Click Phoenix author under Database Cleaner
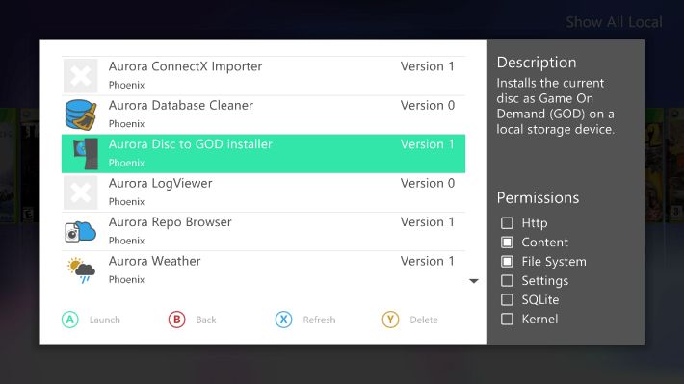 [x=126, y=124]
